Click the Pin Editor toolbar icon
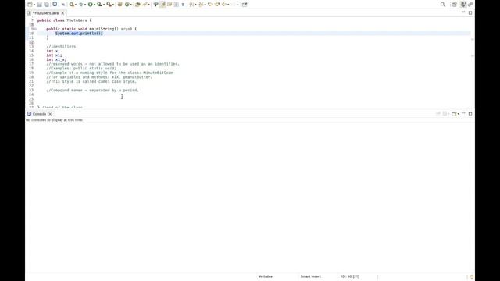This screenshot has width=500, height=281. [245, 5]
